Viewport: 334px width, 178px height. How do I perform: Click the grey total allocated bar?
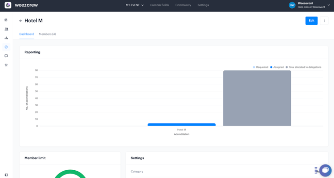pos(257,98)
